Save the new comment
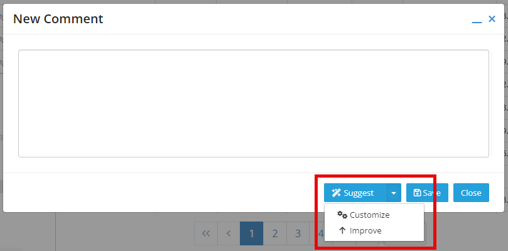Image resolution: width=508 pixels, height=251 pixels. pos(428,193)
